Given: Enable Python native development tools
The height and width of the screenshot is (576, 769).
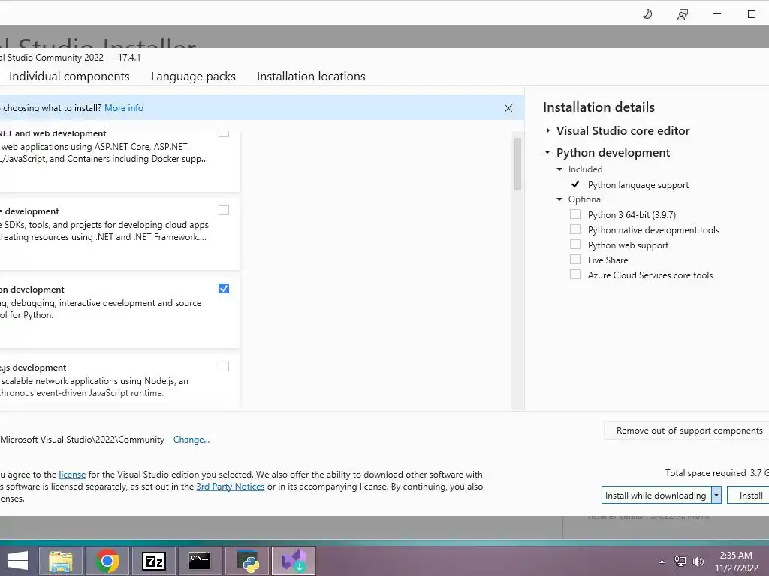Looking at the screenshot, I should [x=575, y=229].
